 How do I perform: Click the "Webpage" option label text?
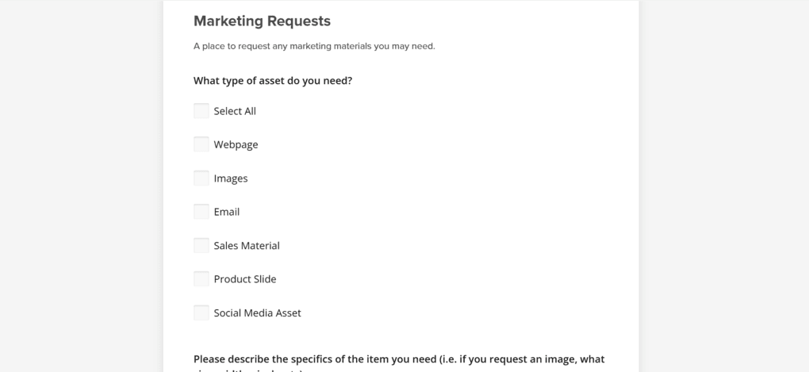pyautogui.click(x=236, y=144)
